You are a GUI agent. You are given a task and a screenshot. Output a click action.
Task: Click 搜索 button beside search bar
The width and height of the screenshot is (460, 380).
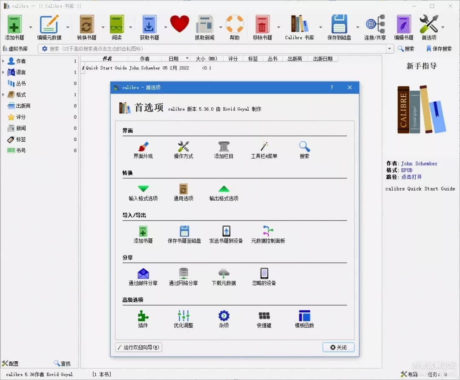point(406,49)
